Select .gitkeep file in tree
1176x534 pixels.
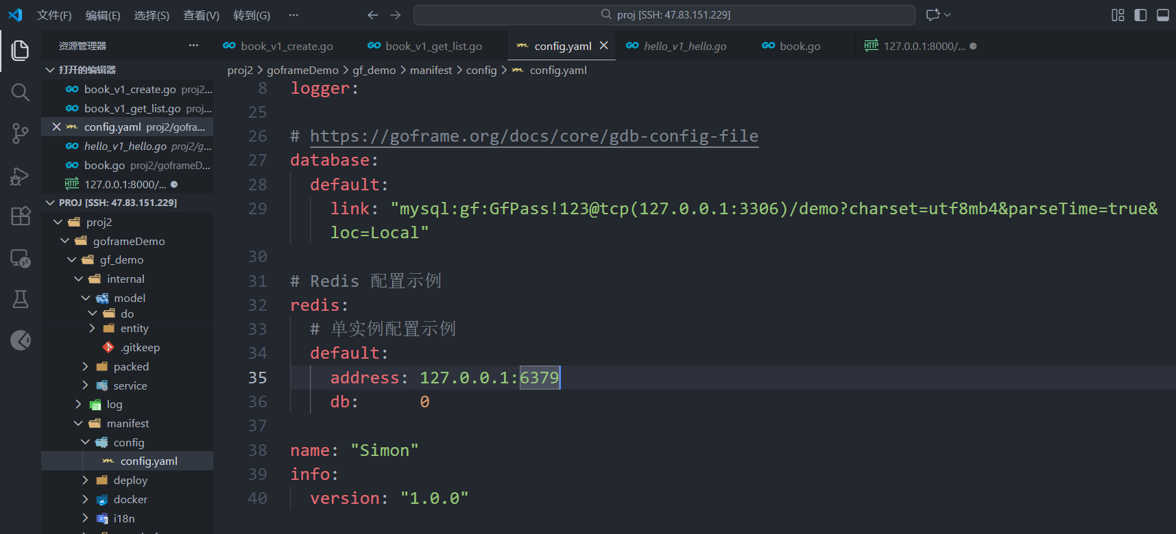coord(127,347)
